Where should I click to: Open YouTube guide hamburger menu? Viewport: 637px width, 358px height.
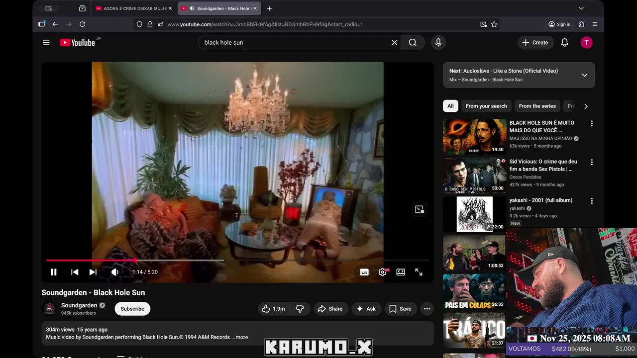tap(46, 43)
